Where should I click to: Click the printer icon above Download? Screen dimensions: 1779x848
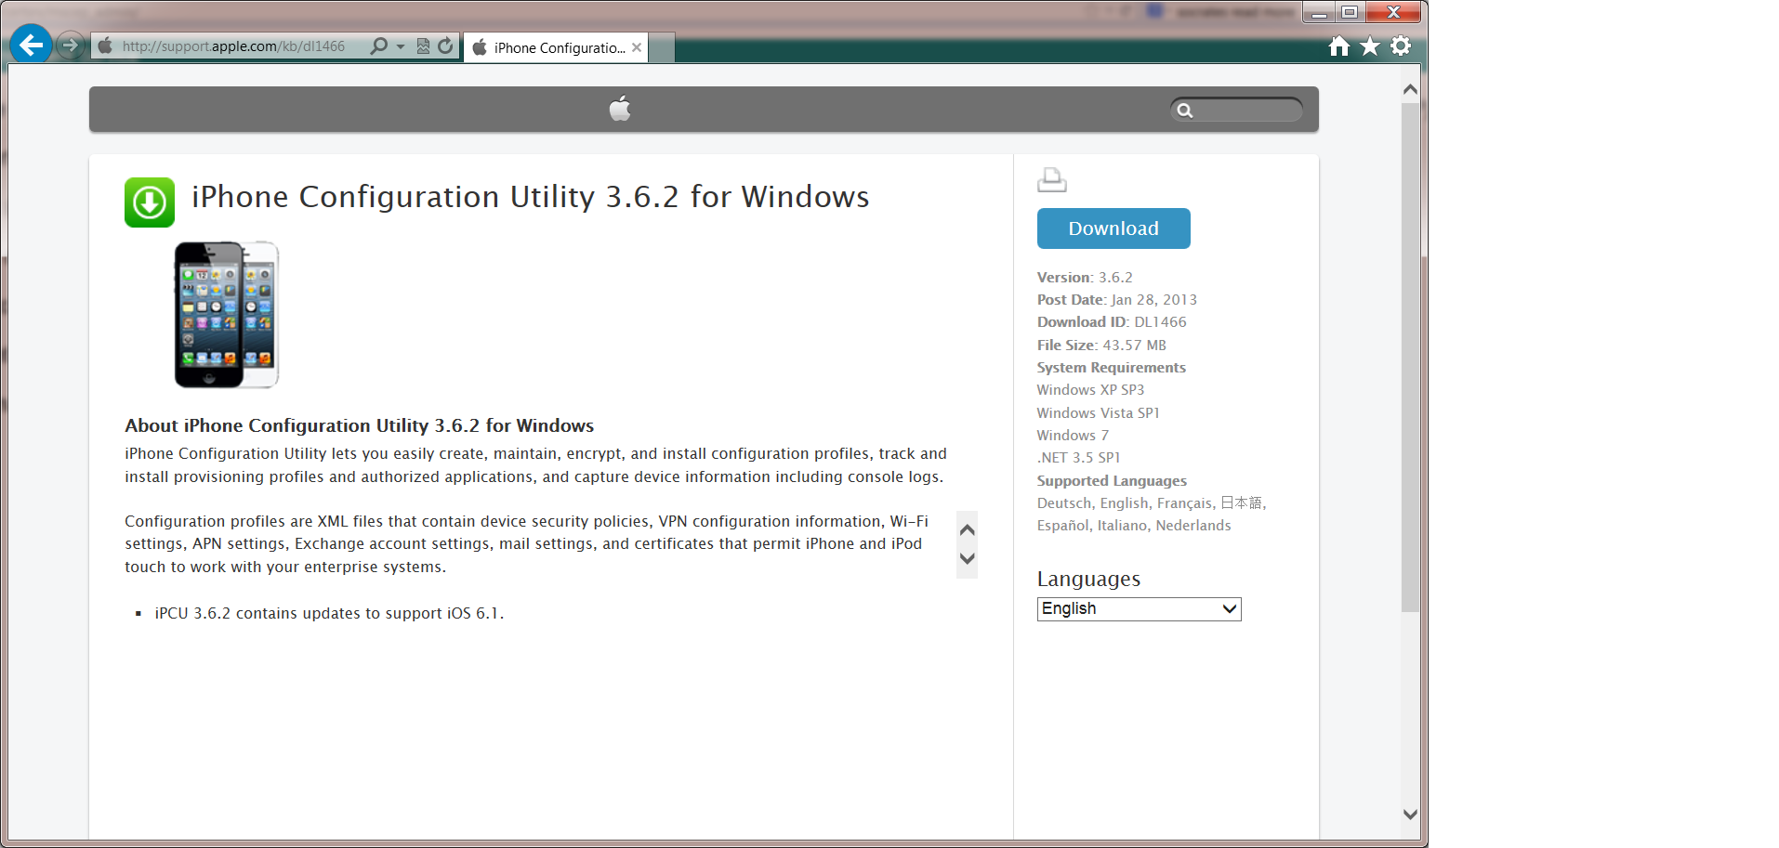tap(1052, 180)
